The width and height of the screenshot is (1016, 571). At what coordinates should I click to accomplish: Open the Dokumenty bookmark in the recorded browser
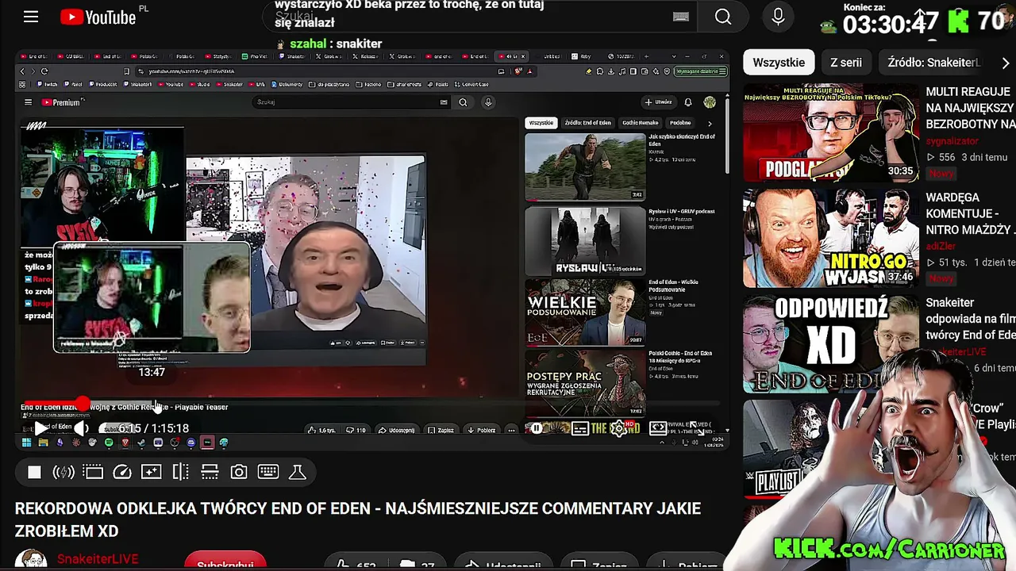288,84
